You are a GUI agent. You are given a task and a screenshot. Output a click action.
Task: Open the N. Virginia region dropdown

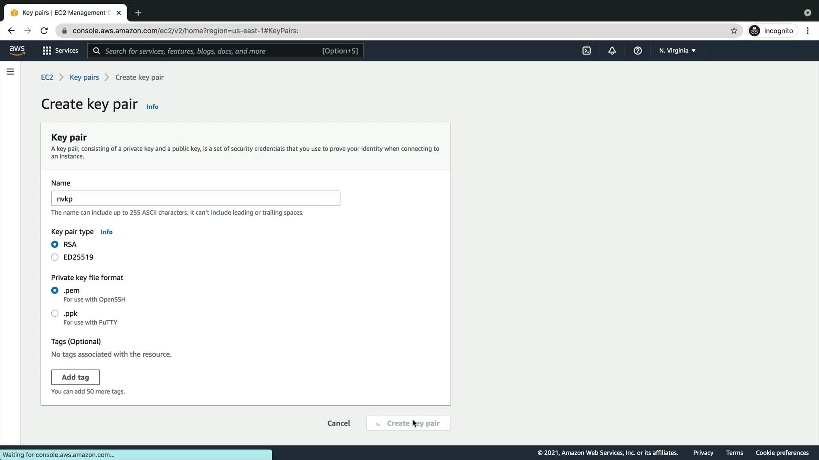(677, 51)
